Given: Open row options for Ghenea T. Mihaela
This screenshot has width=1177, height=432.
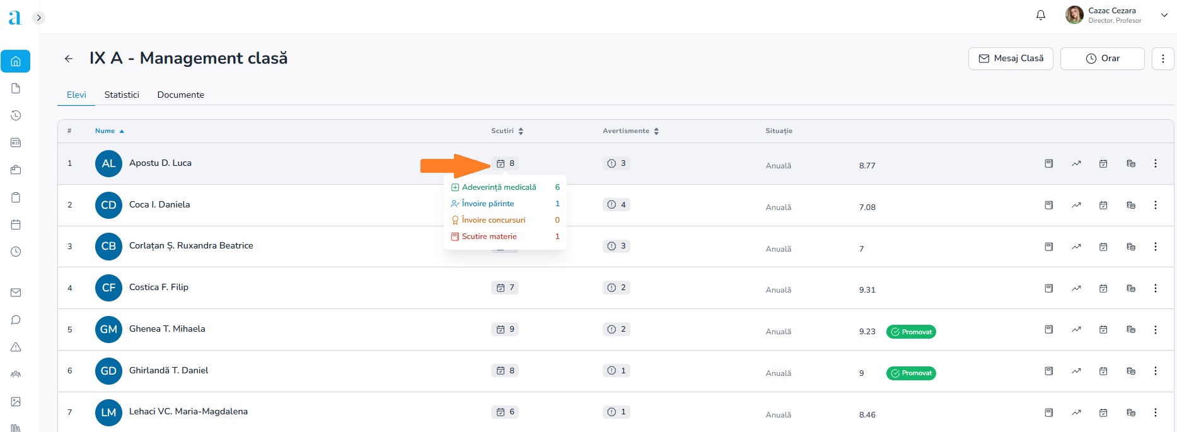Looking at the screenshot, I should (1155, 329).
